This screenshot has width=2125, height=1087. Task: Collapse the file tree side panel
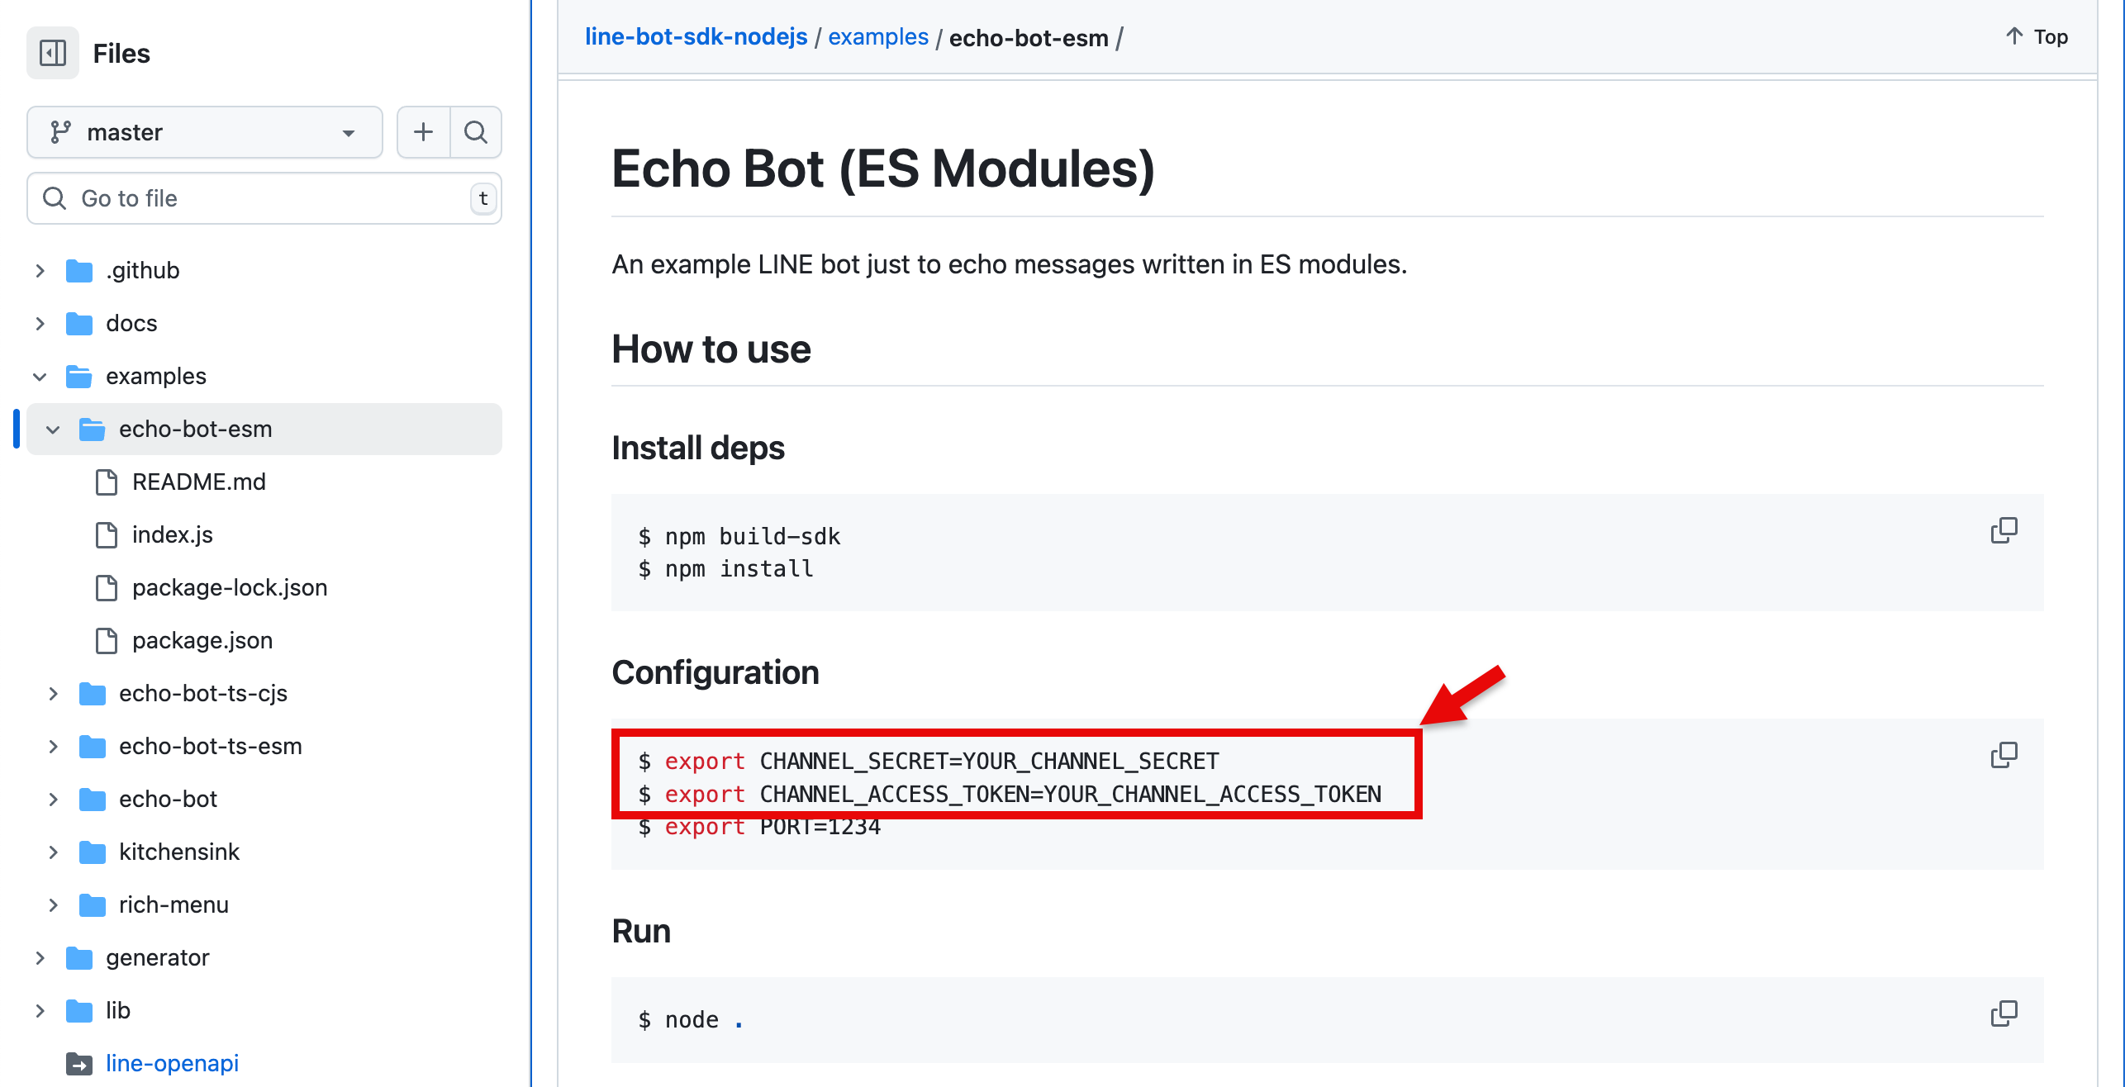click(53, 54)
